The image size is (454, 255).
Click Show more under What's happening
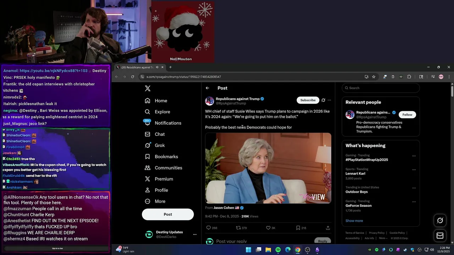(x=354, y=221)
